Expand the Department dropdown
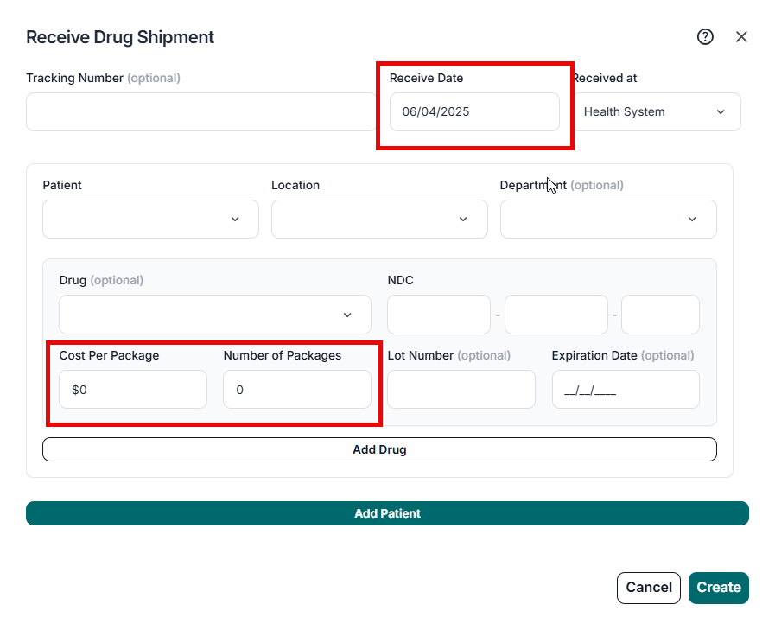The height and width of the screenshot is (630, 775). click(608, 219)
